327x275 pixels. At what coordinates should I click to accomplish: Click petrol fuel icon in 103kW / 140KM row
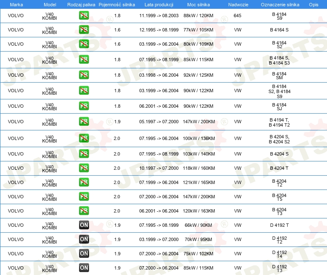(x=84, y=154)
